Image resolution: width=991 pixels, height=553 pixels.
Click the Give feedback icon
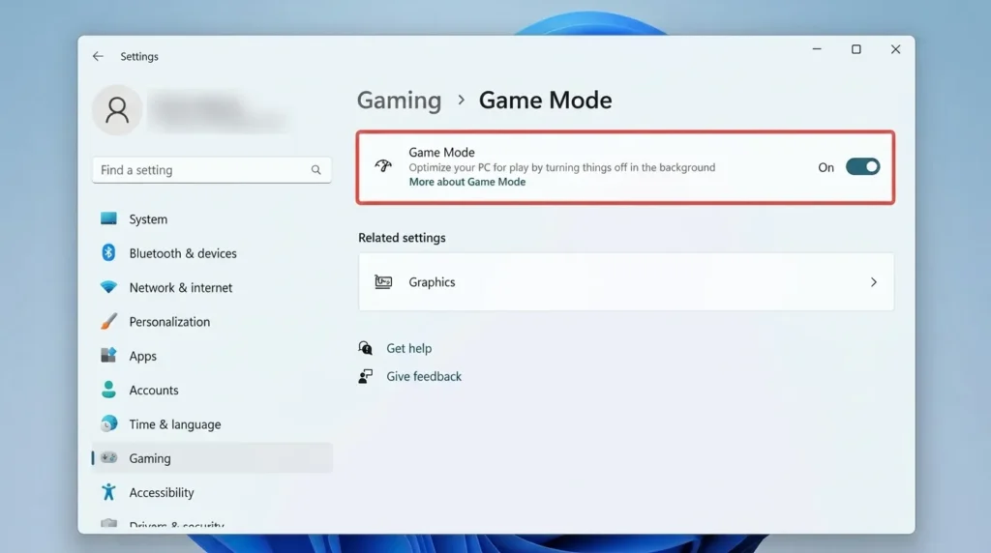tap(365, 376)
